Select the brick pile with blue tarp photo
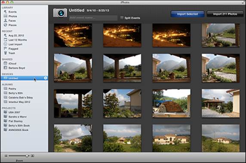 point(171,103)
